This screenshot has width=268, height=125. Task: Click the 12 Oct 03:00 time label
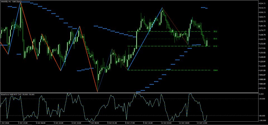pos(166,123)
